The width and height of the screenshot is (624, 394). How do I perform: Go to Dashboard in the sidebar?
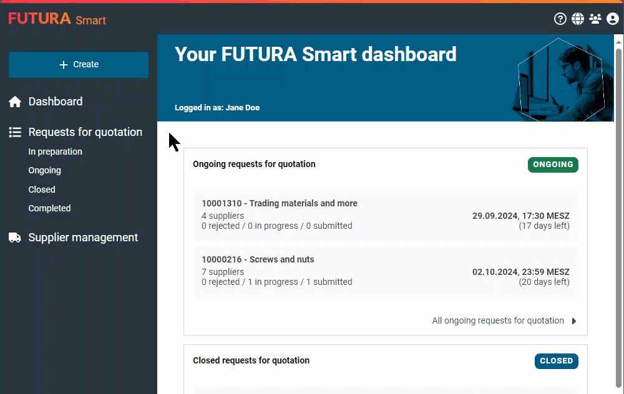55,102
